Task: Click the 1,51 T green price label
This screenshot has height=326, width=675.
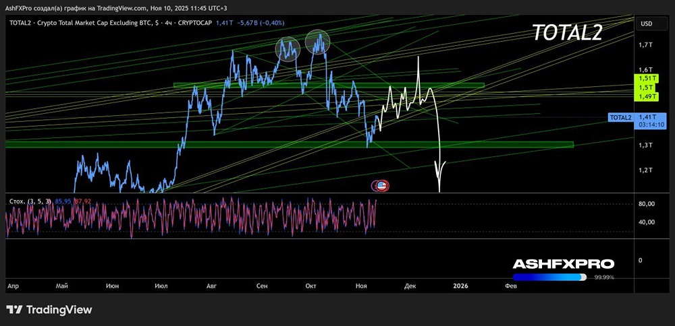Action: [x=646, y=79]
